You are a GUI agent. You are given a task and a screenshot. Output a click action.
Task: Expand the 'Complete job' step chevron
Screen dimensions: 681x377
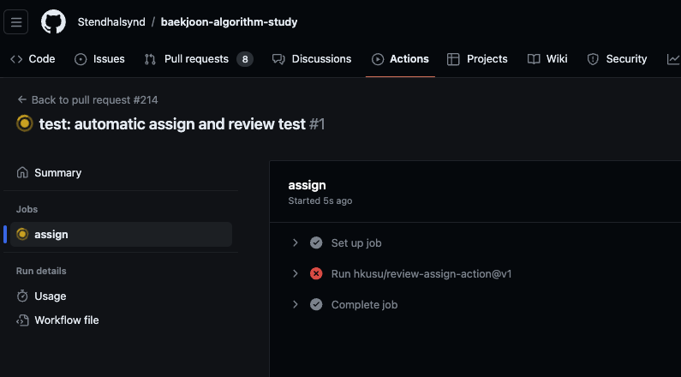click(x=296, y=304)
